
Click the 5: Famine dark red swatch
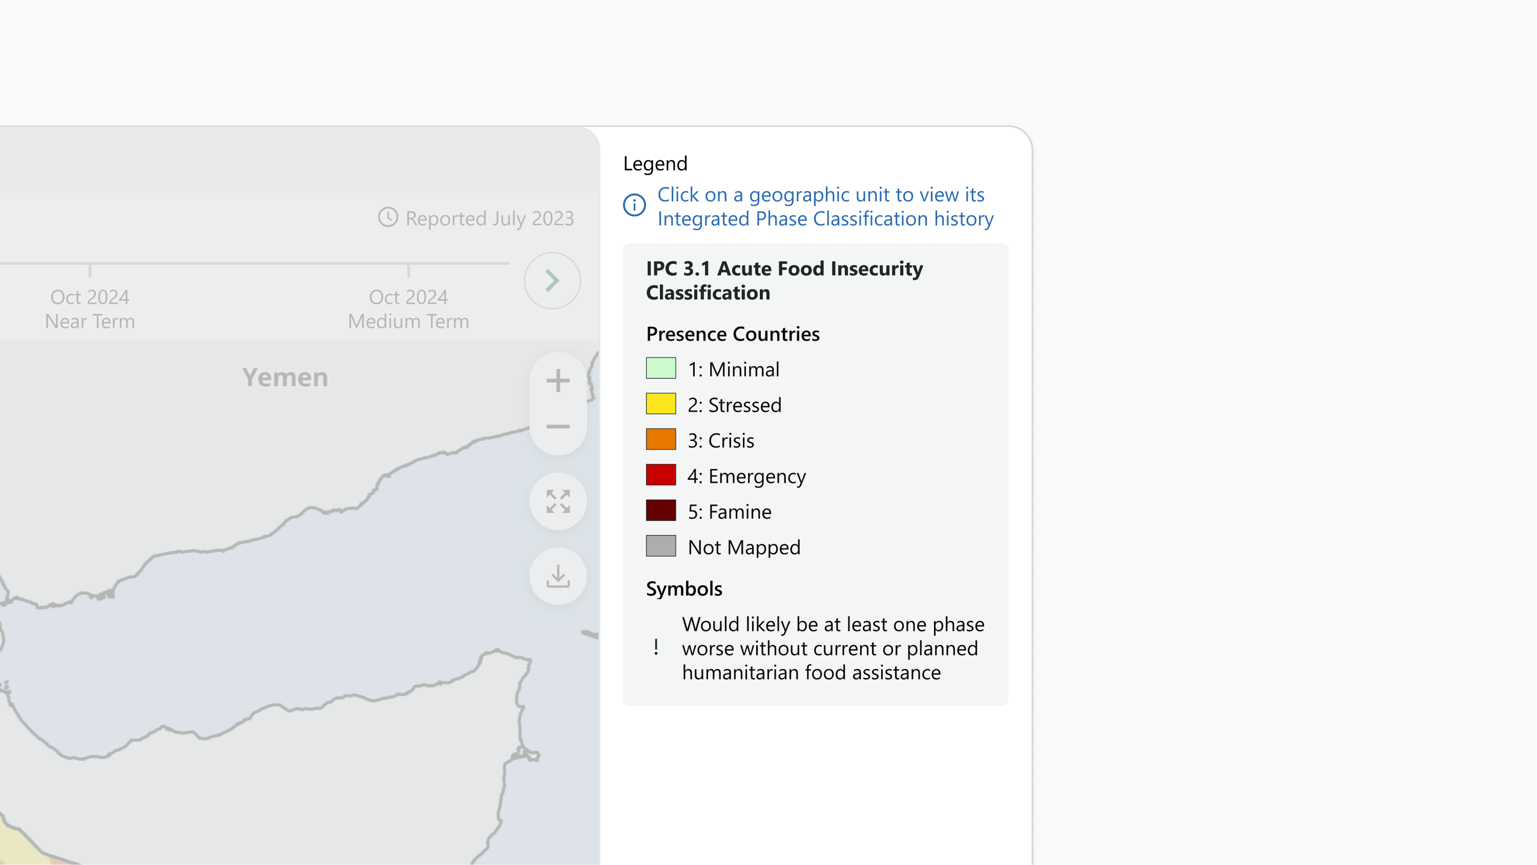(660, 511)
